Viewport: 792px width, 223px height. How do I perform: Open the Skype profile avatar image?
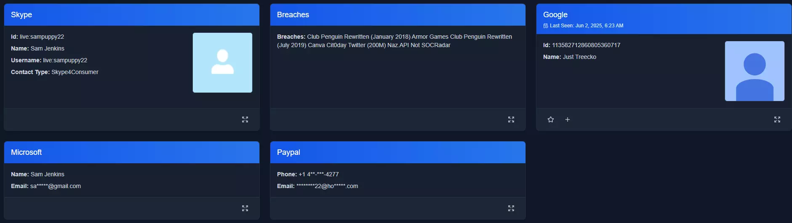pos(222,63)
